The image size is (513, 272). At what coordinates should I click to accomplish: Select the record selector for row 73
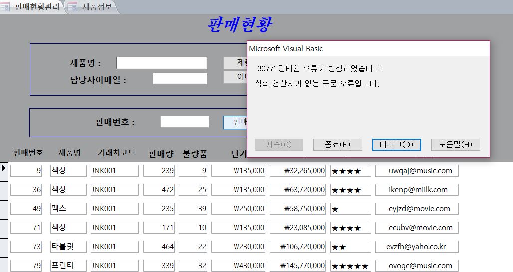[x=4, y=247]
